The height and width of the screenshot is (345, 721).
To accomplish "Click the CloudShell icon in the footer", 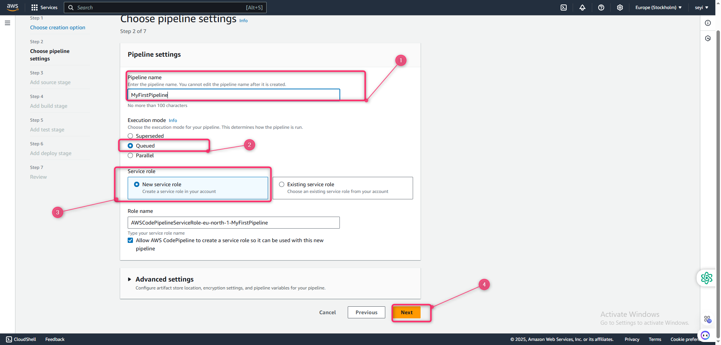I will coord(9,339).
